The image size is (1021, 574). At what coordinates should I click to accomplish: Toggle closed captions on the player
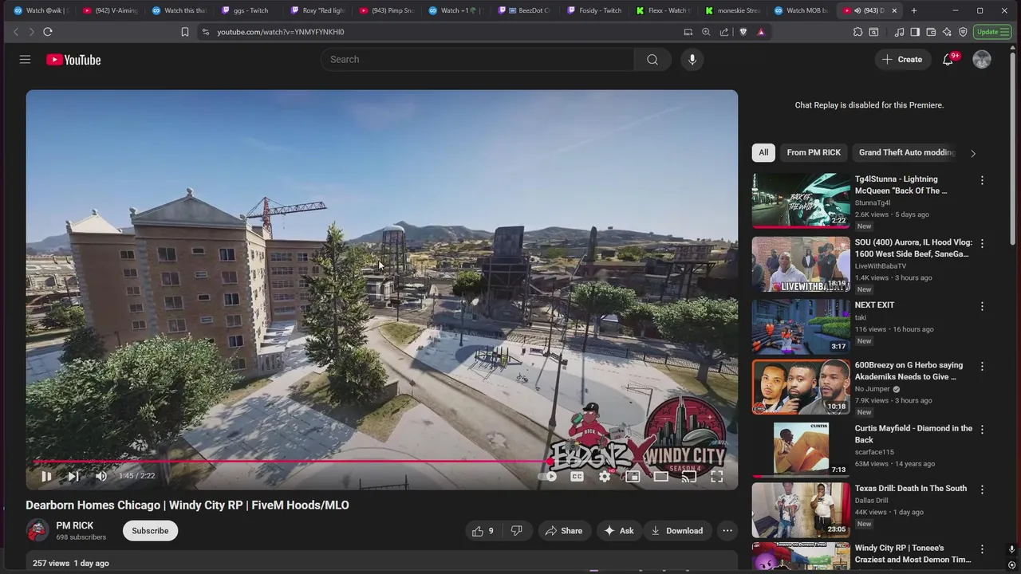[577, 476]
